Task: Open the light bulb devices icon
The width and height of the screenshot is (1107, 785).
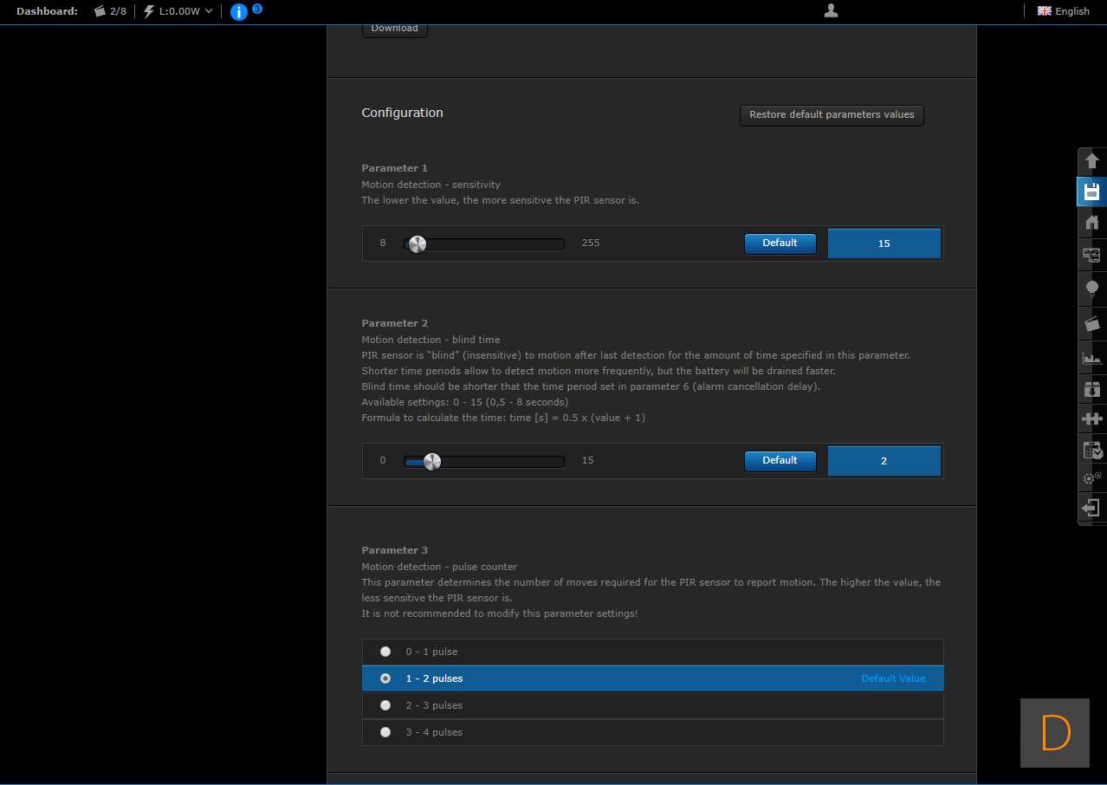Action: click(x=1091, y=288)
